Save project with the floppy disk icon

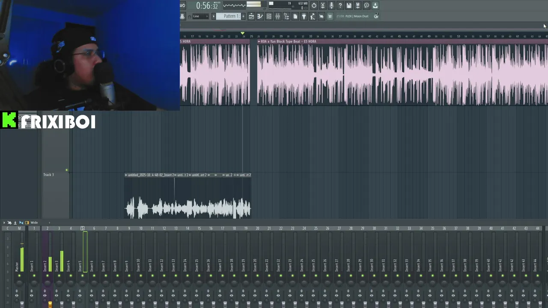coord(349,6)
